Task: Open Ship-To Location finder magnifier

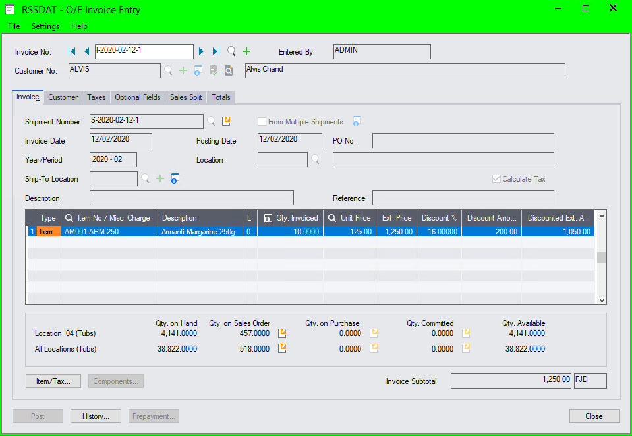Action: 145,178
